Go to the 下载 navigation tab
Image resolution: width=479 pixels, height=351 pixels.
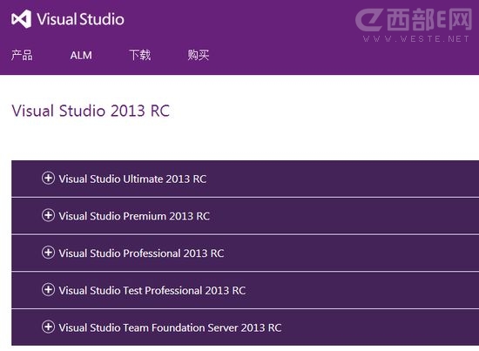[x=140, y=55]
